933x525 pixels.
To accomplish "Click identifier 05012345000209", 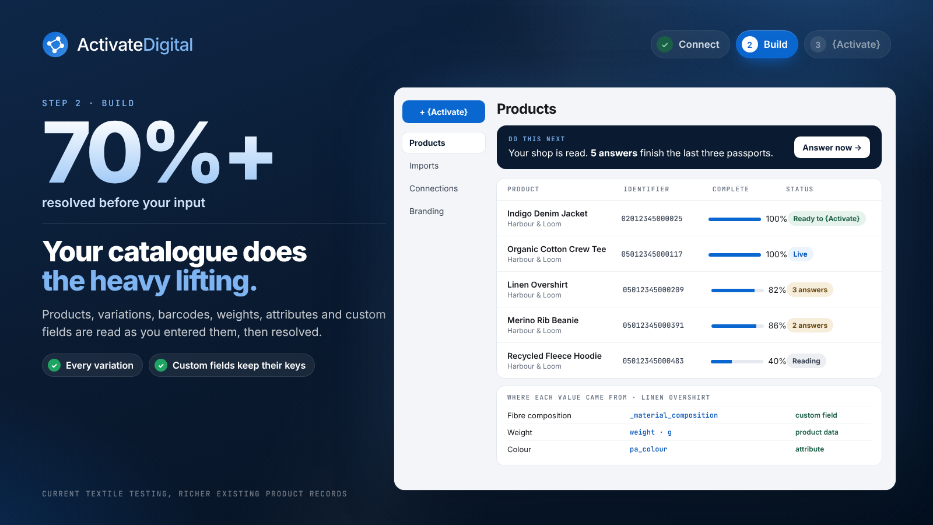I will 653,290.
